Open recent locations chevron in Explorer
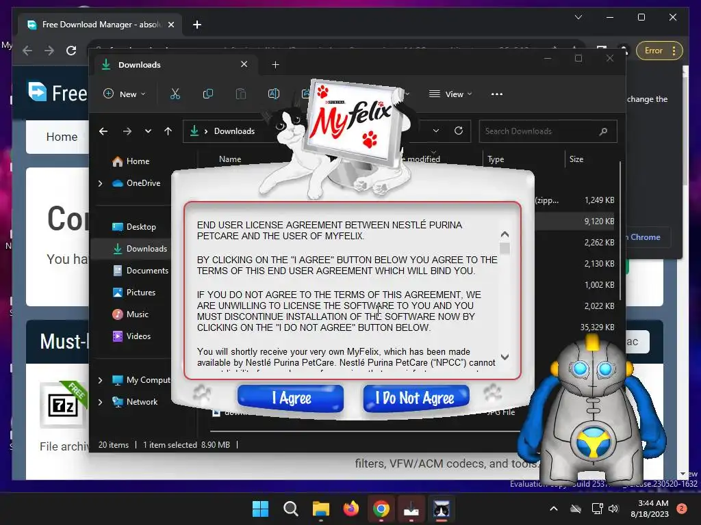Viewport: 701px width, 525px height. tap(148, 131)
